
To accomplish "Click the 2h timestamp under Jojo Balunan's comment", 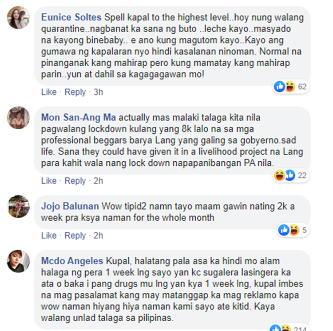I will pos(98,235).
